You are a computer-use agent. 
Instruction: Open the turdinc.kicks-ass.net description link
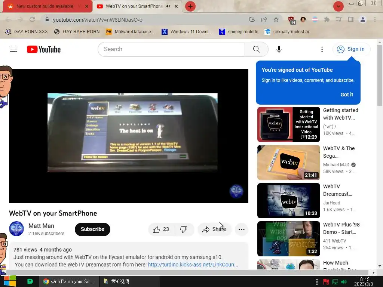tap(193, 265)
